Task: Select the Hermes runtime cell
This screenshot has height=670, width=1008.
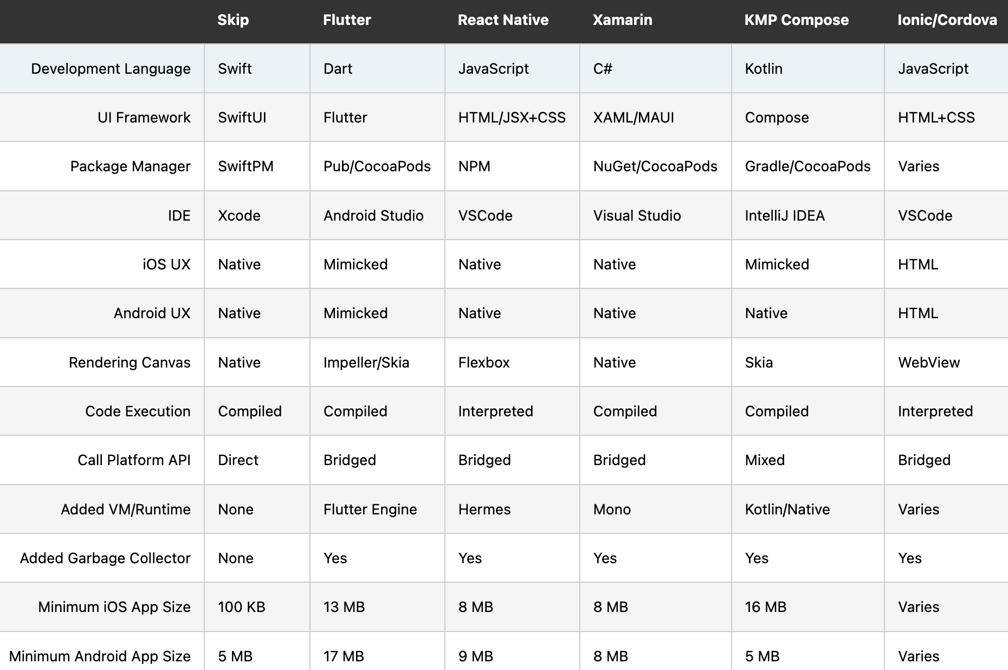Action: click(484, 510)
